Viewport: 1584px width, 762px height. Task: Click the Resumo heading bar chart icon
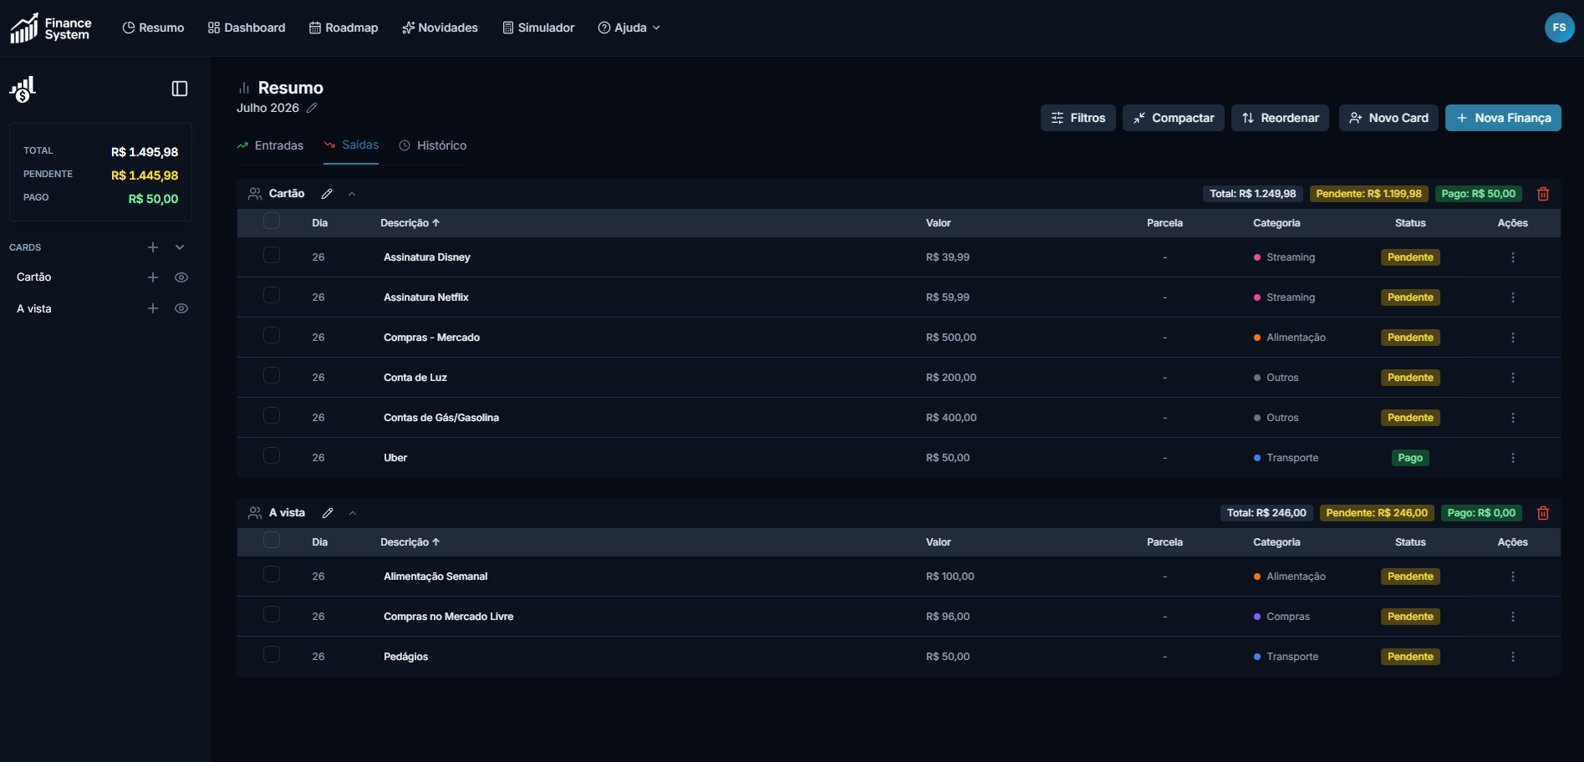[x=244, y=88]
